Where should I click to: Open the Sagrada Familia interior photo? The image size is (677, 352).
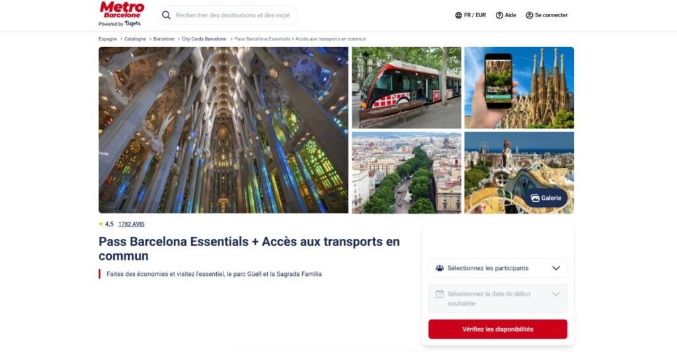pos(223,130)
